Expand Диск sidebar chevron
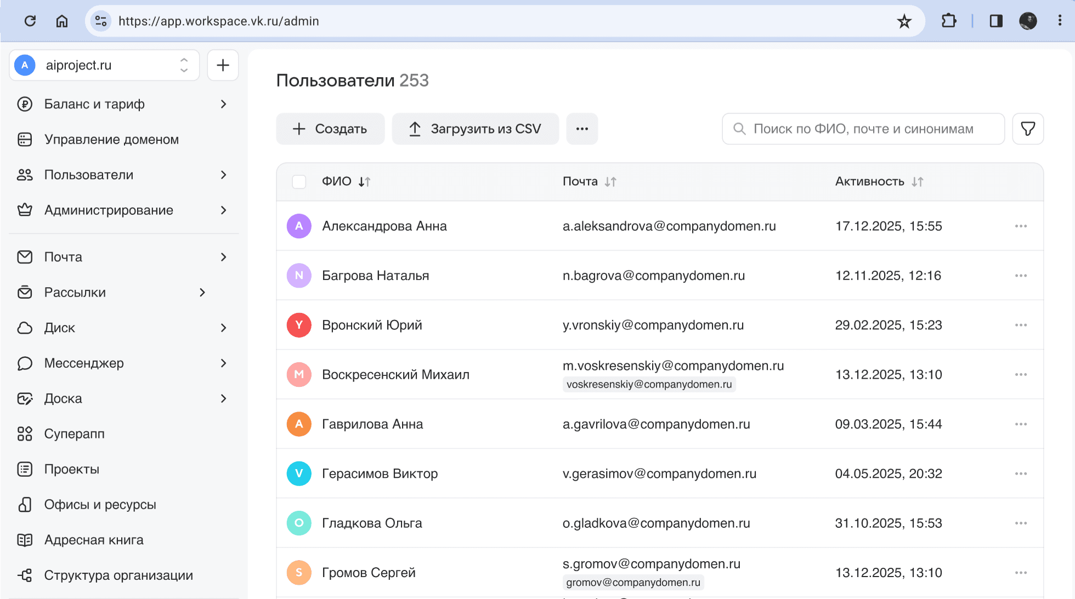Screen dimensions: 1075x599 pyautogui.click(x=223, y=328)
